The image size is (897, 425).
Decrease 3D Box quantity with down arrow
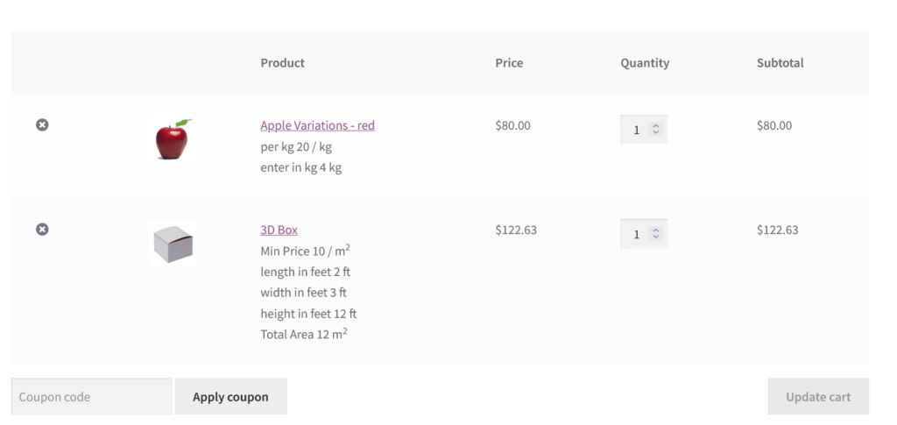coord(655,237)
